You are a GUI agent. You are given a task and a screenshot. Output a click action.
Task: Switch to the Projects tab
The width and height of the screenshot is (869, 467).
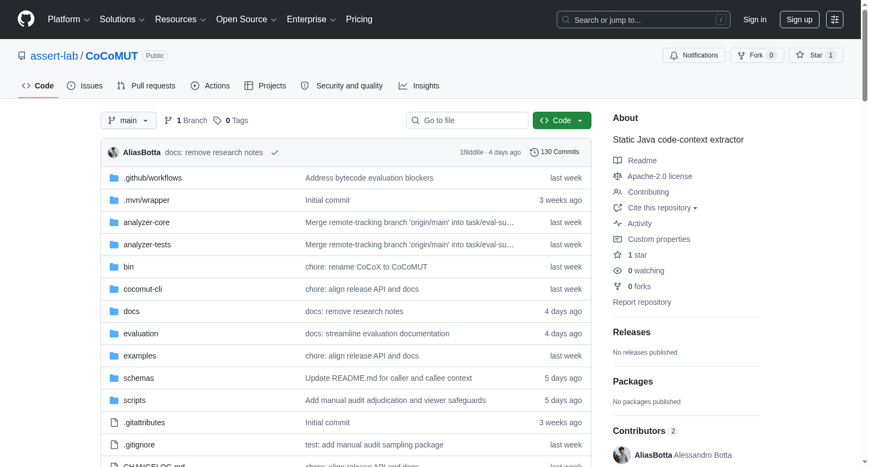click(x=265, y=86)
